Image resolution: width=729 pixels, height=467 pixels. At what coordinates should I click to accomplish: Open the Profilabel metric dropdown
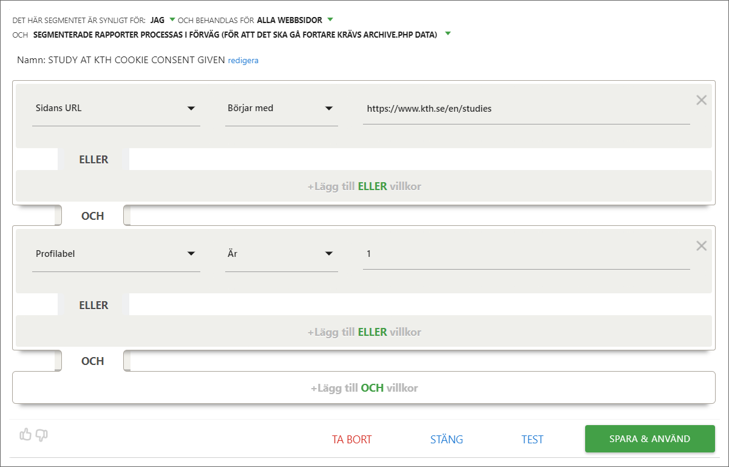[x=115, y=254]
